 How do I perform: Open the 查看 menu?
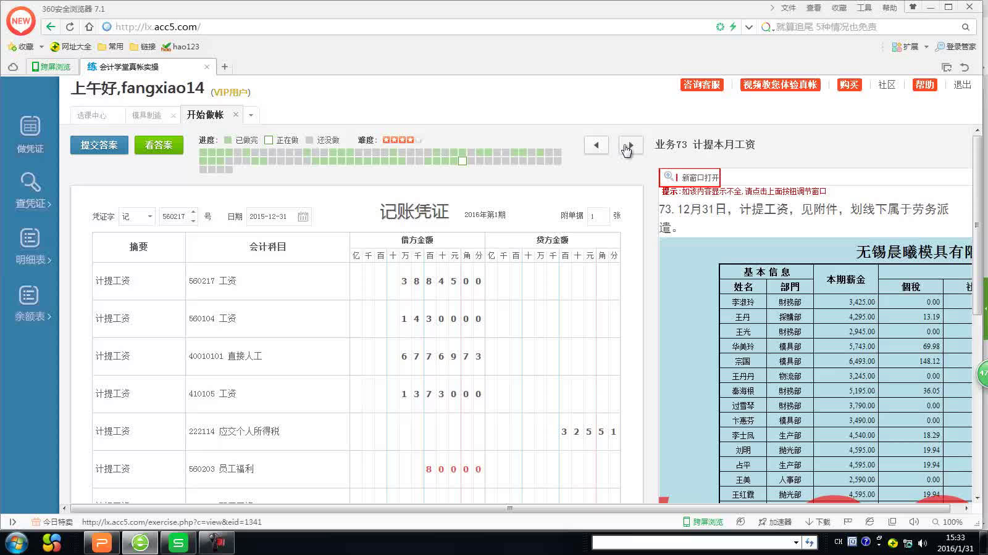(x=814, y=8)
